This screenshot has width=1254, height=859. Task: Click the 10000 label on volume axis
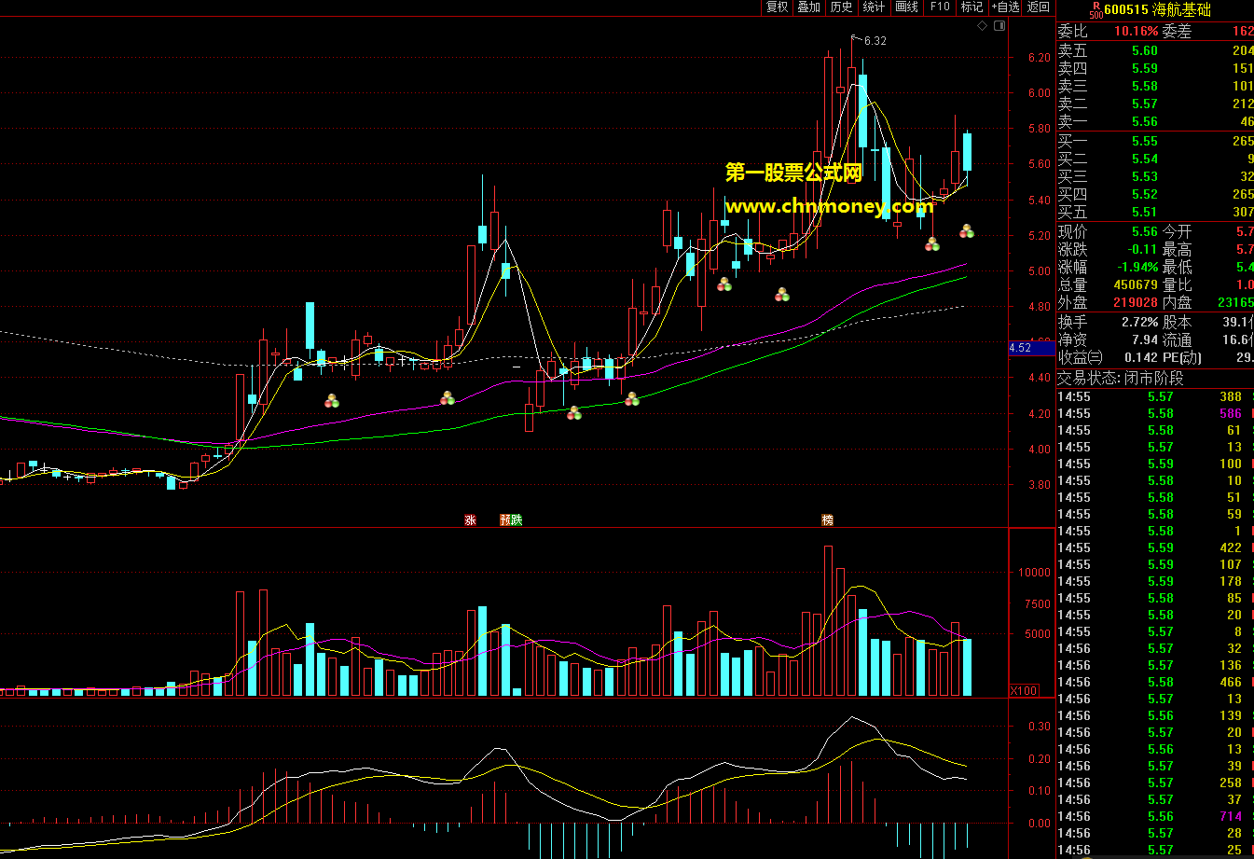[1033, 573]
